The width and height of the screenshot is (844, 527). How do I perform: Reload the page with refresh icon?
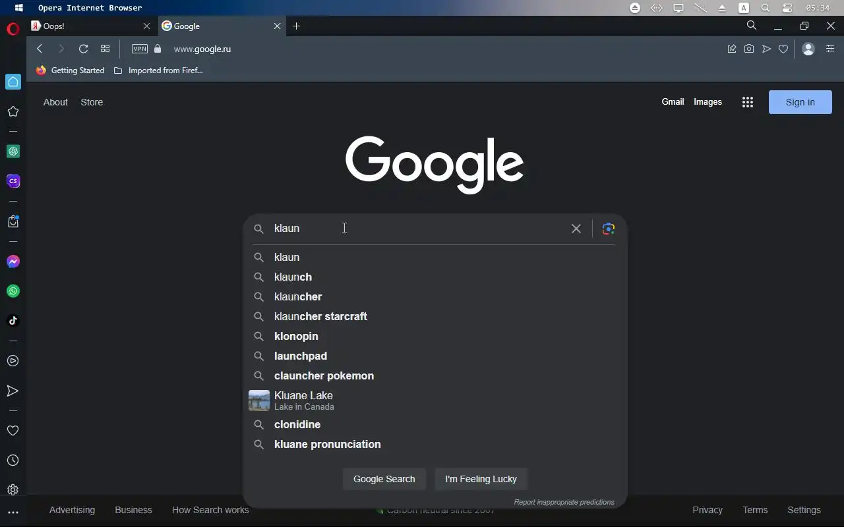(x=83, y=49)
